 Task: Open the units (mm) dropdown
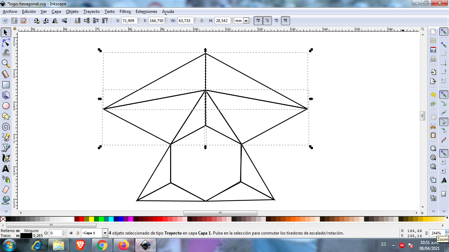pos(246,21)
